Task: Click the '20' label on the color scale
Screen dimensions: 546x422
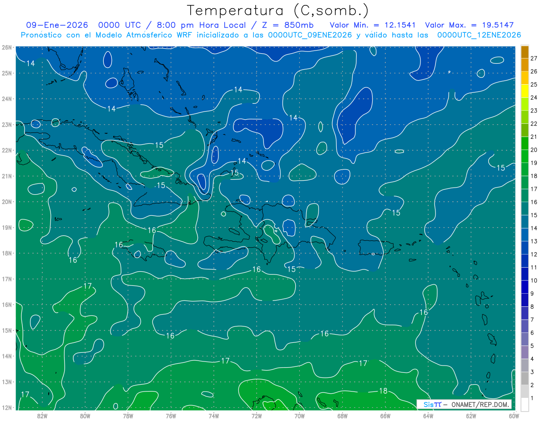Action: 534,150
